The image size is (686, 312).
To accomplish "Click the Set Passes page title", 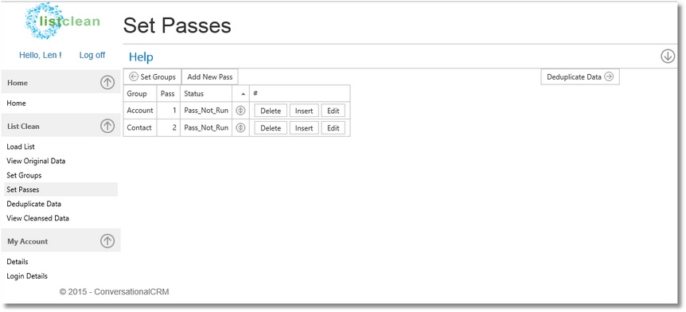I will tap(177, 25).
